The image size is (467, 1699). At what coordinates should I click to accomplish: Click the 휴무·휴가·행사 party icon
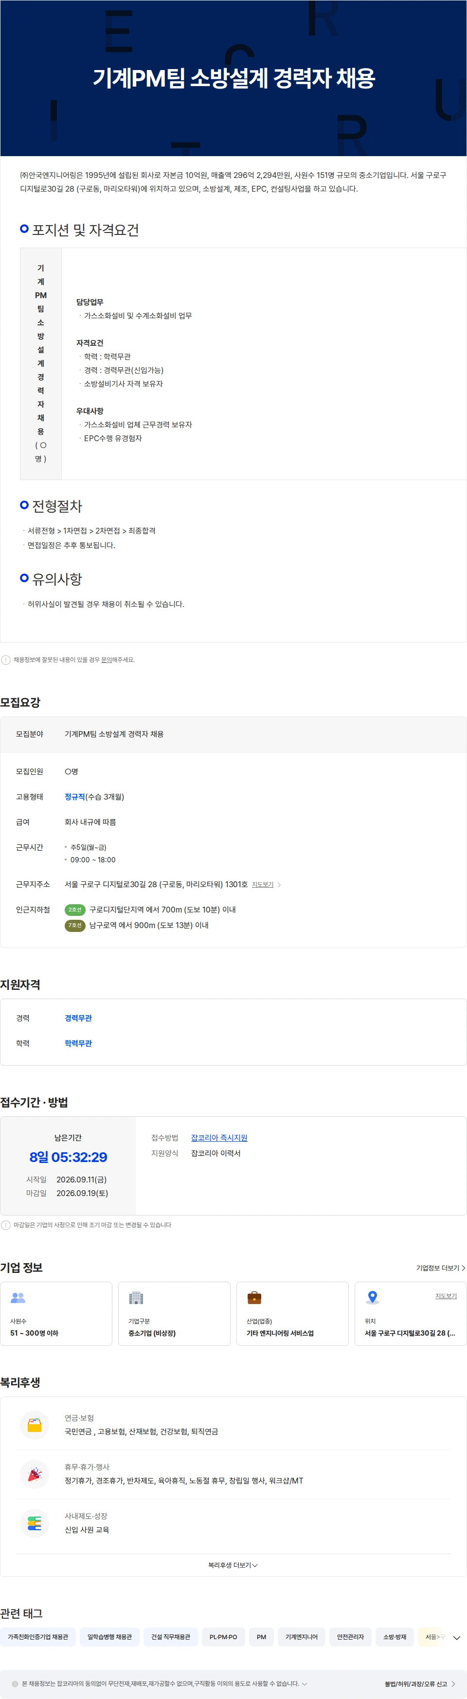click(x=35, y=1474)
